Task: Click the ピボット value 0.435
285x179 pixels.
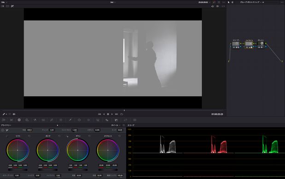Action: (x=97, y=130)
